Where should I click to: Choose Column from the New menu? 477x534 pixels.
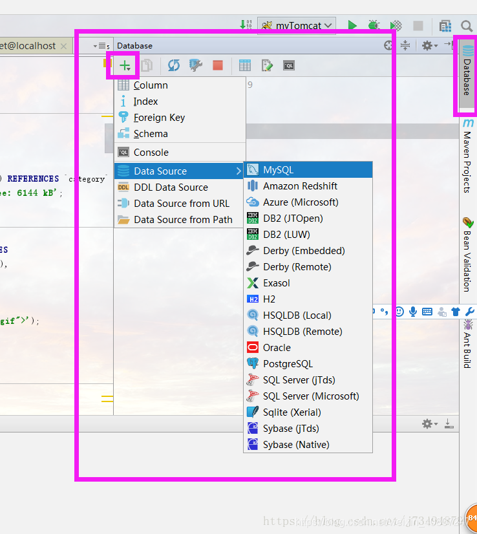(x=180, y=85)
